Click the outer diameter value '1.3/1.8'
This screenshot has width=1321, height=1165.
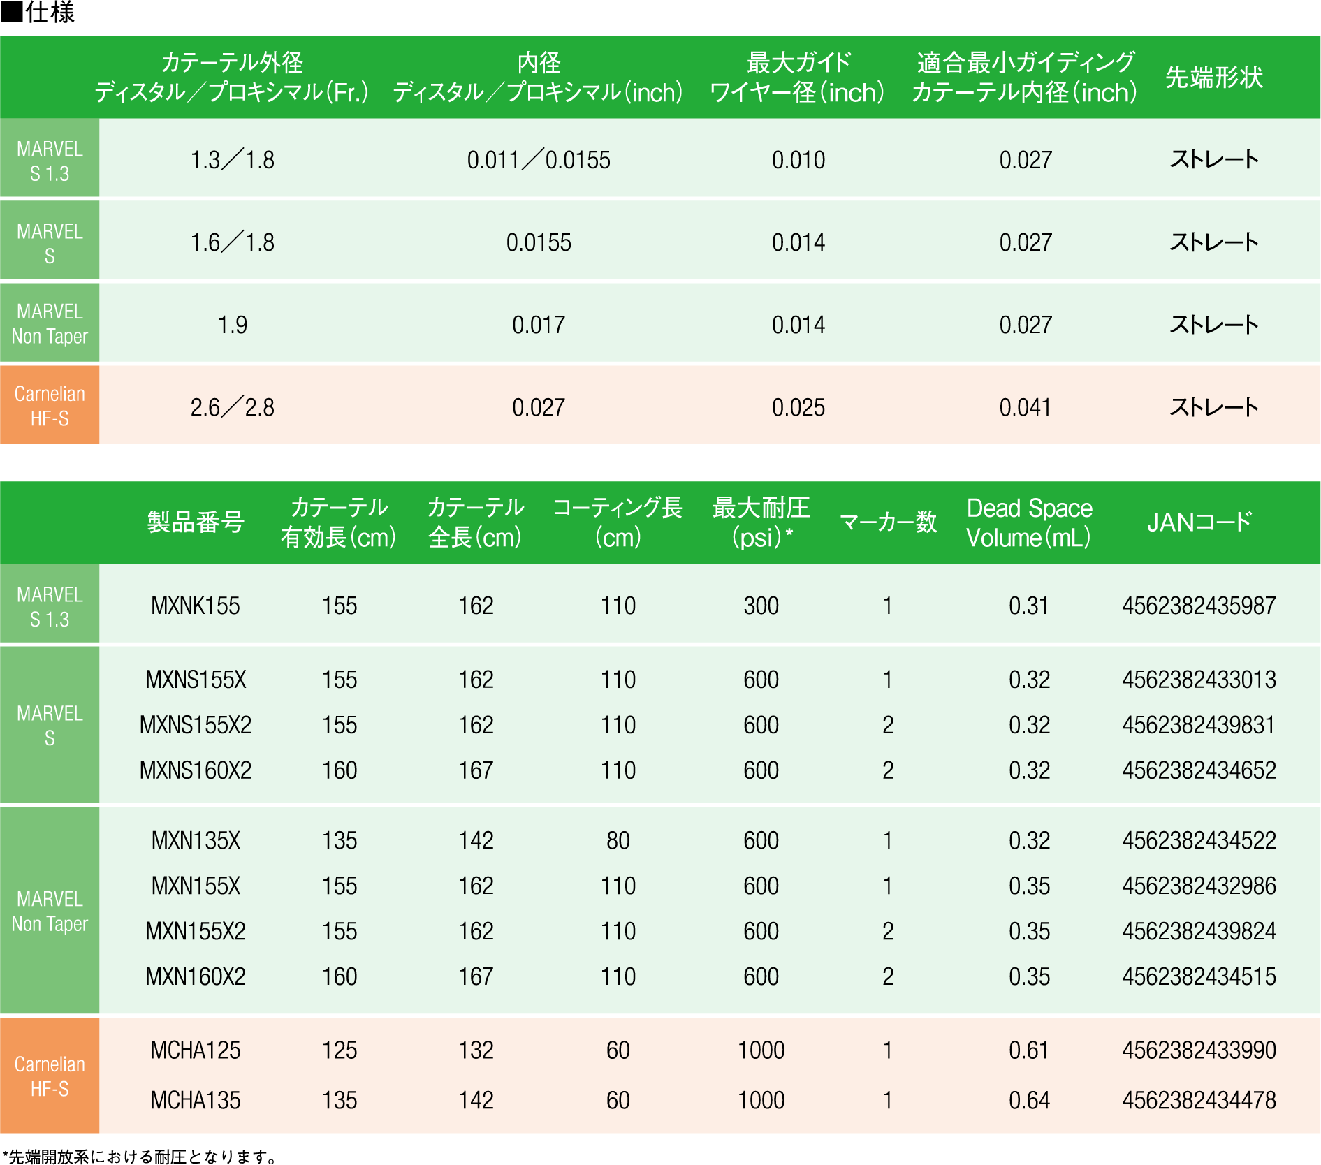tap(233, 160)
